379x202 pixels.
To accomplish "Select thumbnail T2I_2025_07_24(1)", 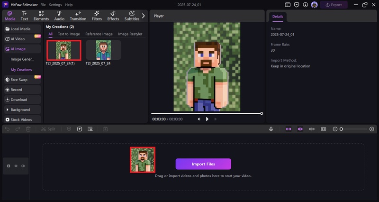I will coord(64,50).
